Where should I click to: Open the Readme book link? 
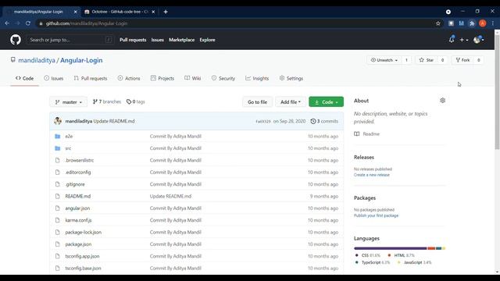366,133
